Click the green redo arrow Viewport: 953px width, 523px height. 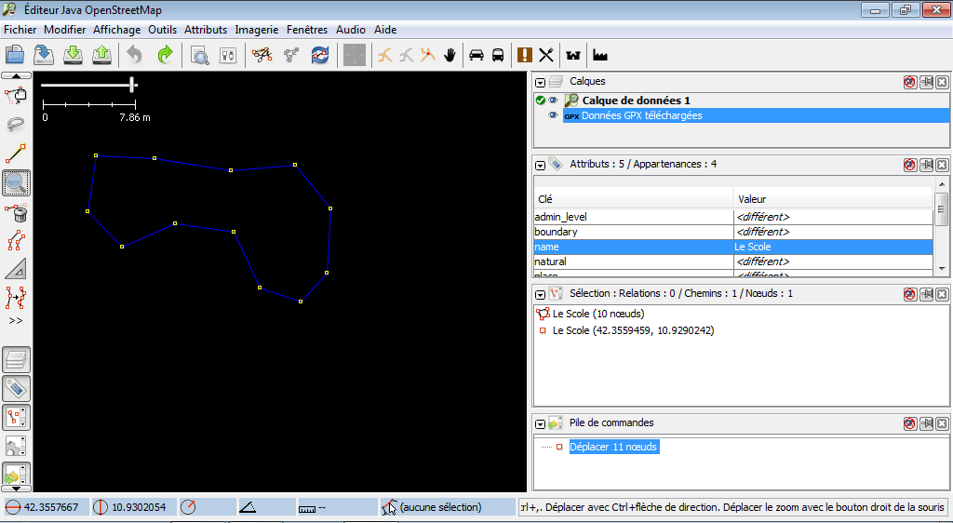pyautogui.click(x=165, y=55)
